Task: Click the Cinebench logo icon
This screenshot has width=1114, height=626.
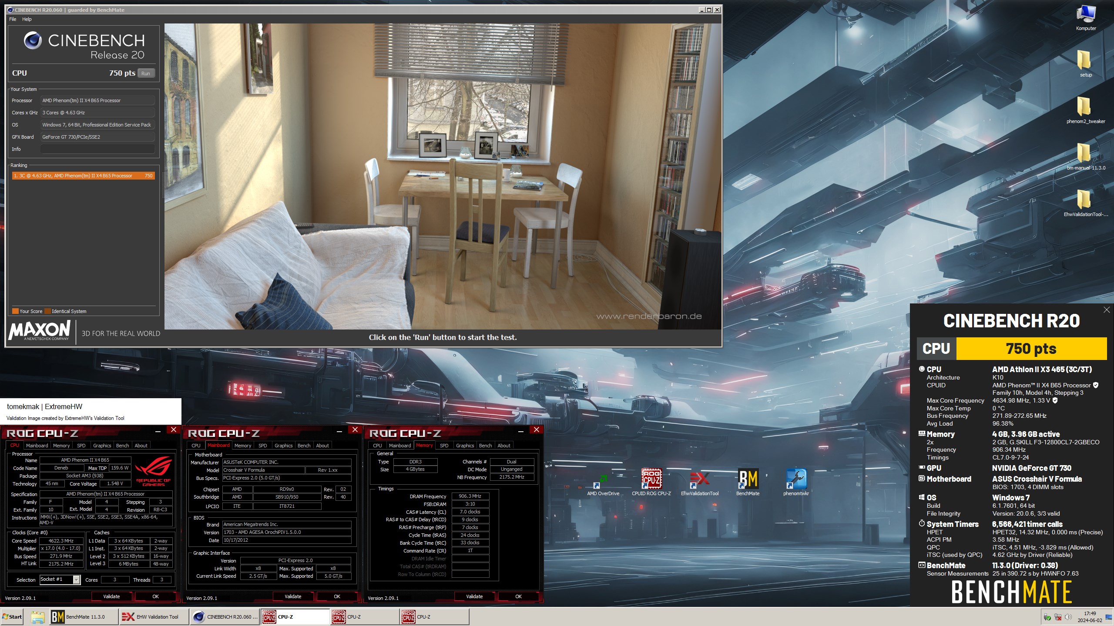Action: (33, 40)
